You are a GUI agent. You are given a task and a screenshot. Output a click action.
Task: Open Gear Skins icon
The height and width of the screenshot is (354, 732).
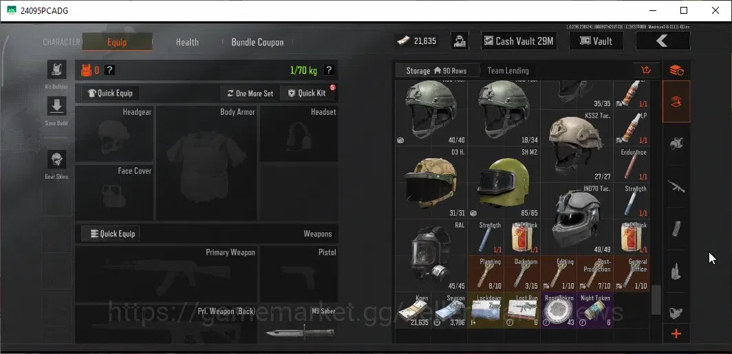click(x=56, y=159)
